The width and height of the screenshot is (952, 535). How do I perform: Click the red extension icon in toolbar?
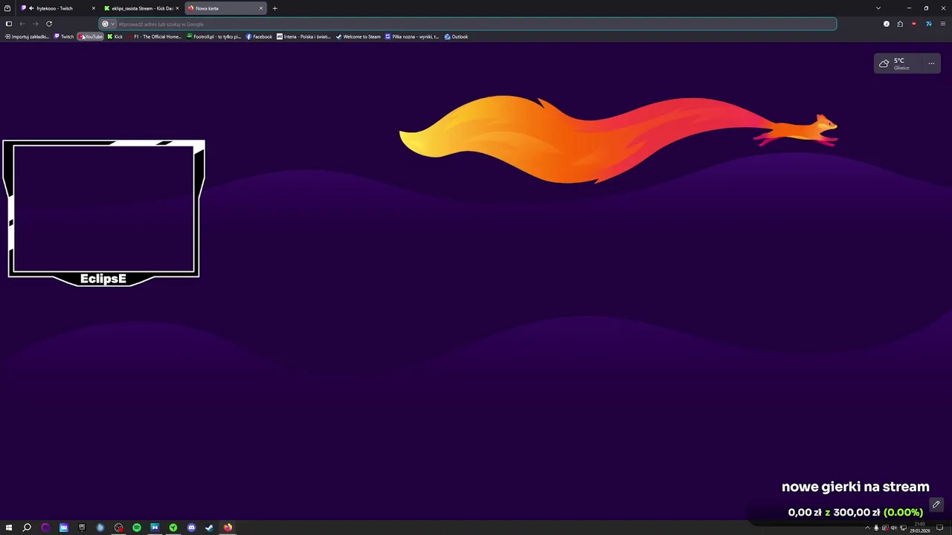tap(914, 24)
